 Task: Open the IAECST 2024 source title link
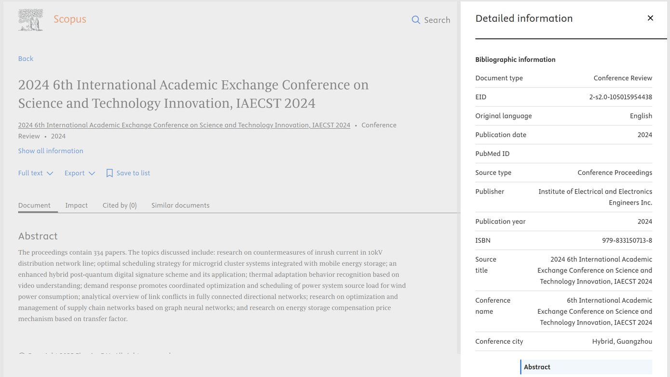point(184,126)
